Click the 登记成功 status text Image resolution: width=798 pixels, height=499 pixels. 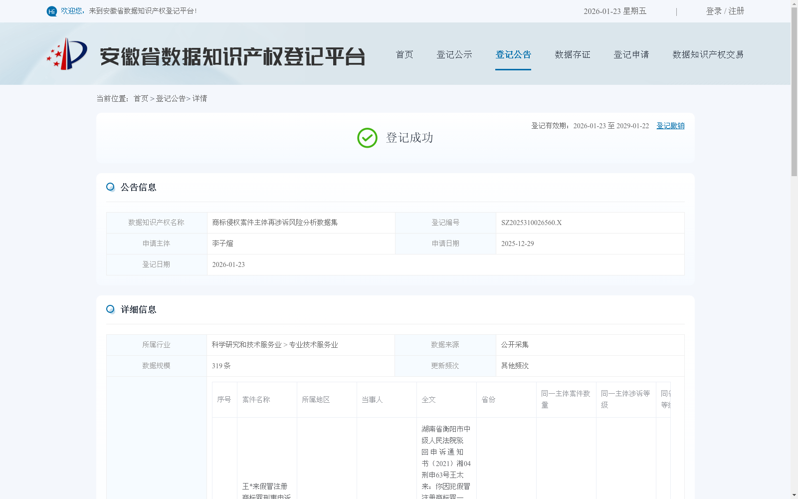[409, 138]
